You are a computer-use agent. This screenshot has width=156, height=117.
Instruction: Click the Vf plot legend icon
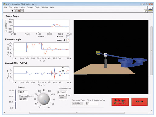pos(68,67)
